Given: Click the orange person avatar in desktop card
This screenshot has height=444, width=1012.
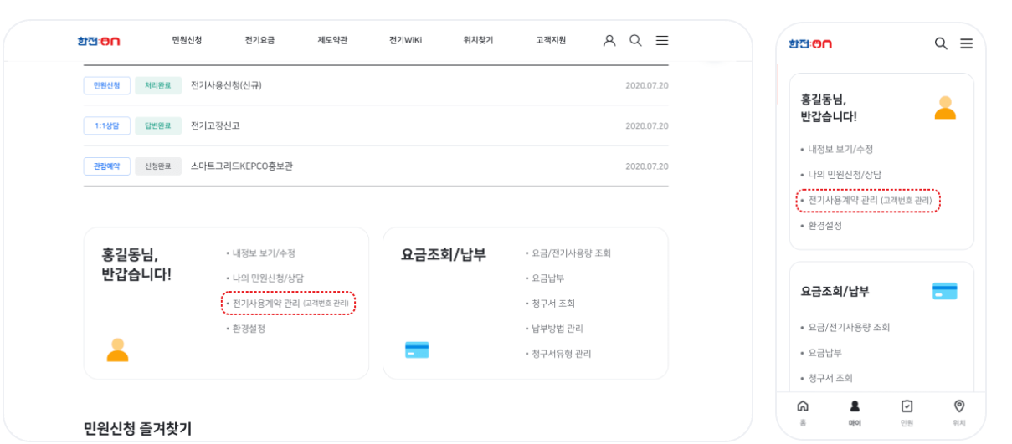Looking at the screenshot, I should 117,350.
